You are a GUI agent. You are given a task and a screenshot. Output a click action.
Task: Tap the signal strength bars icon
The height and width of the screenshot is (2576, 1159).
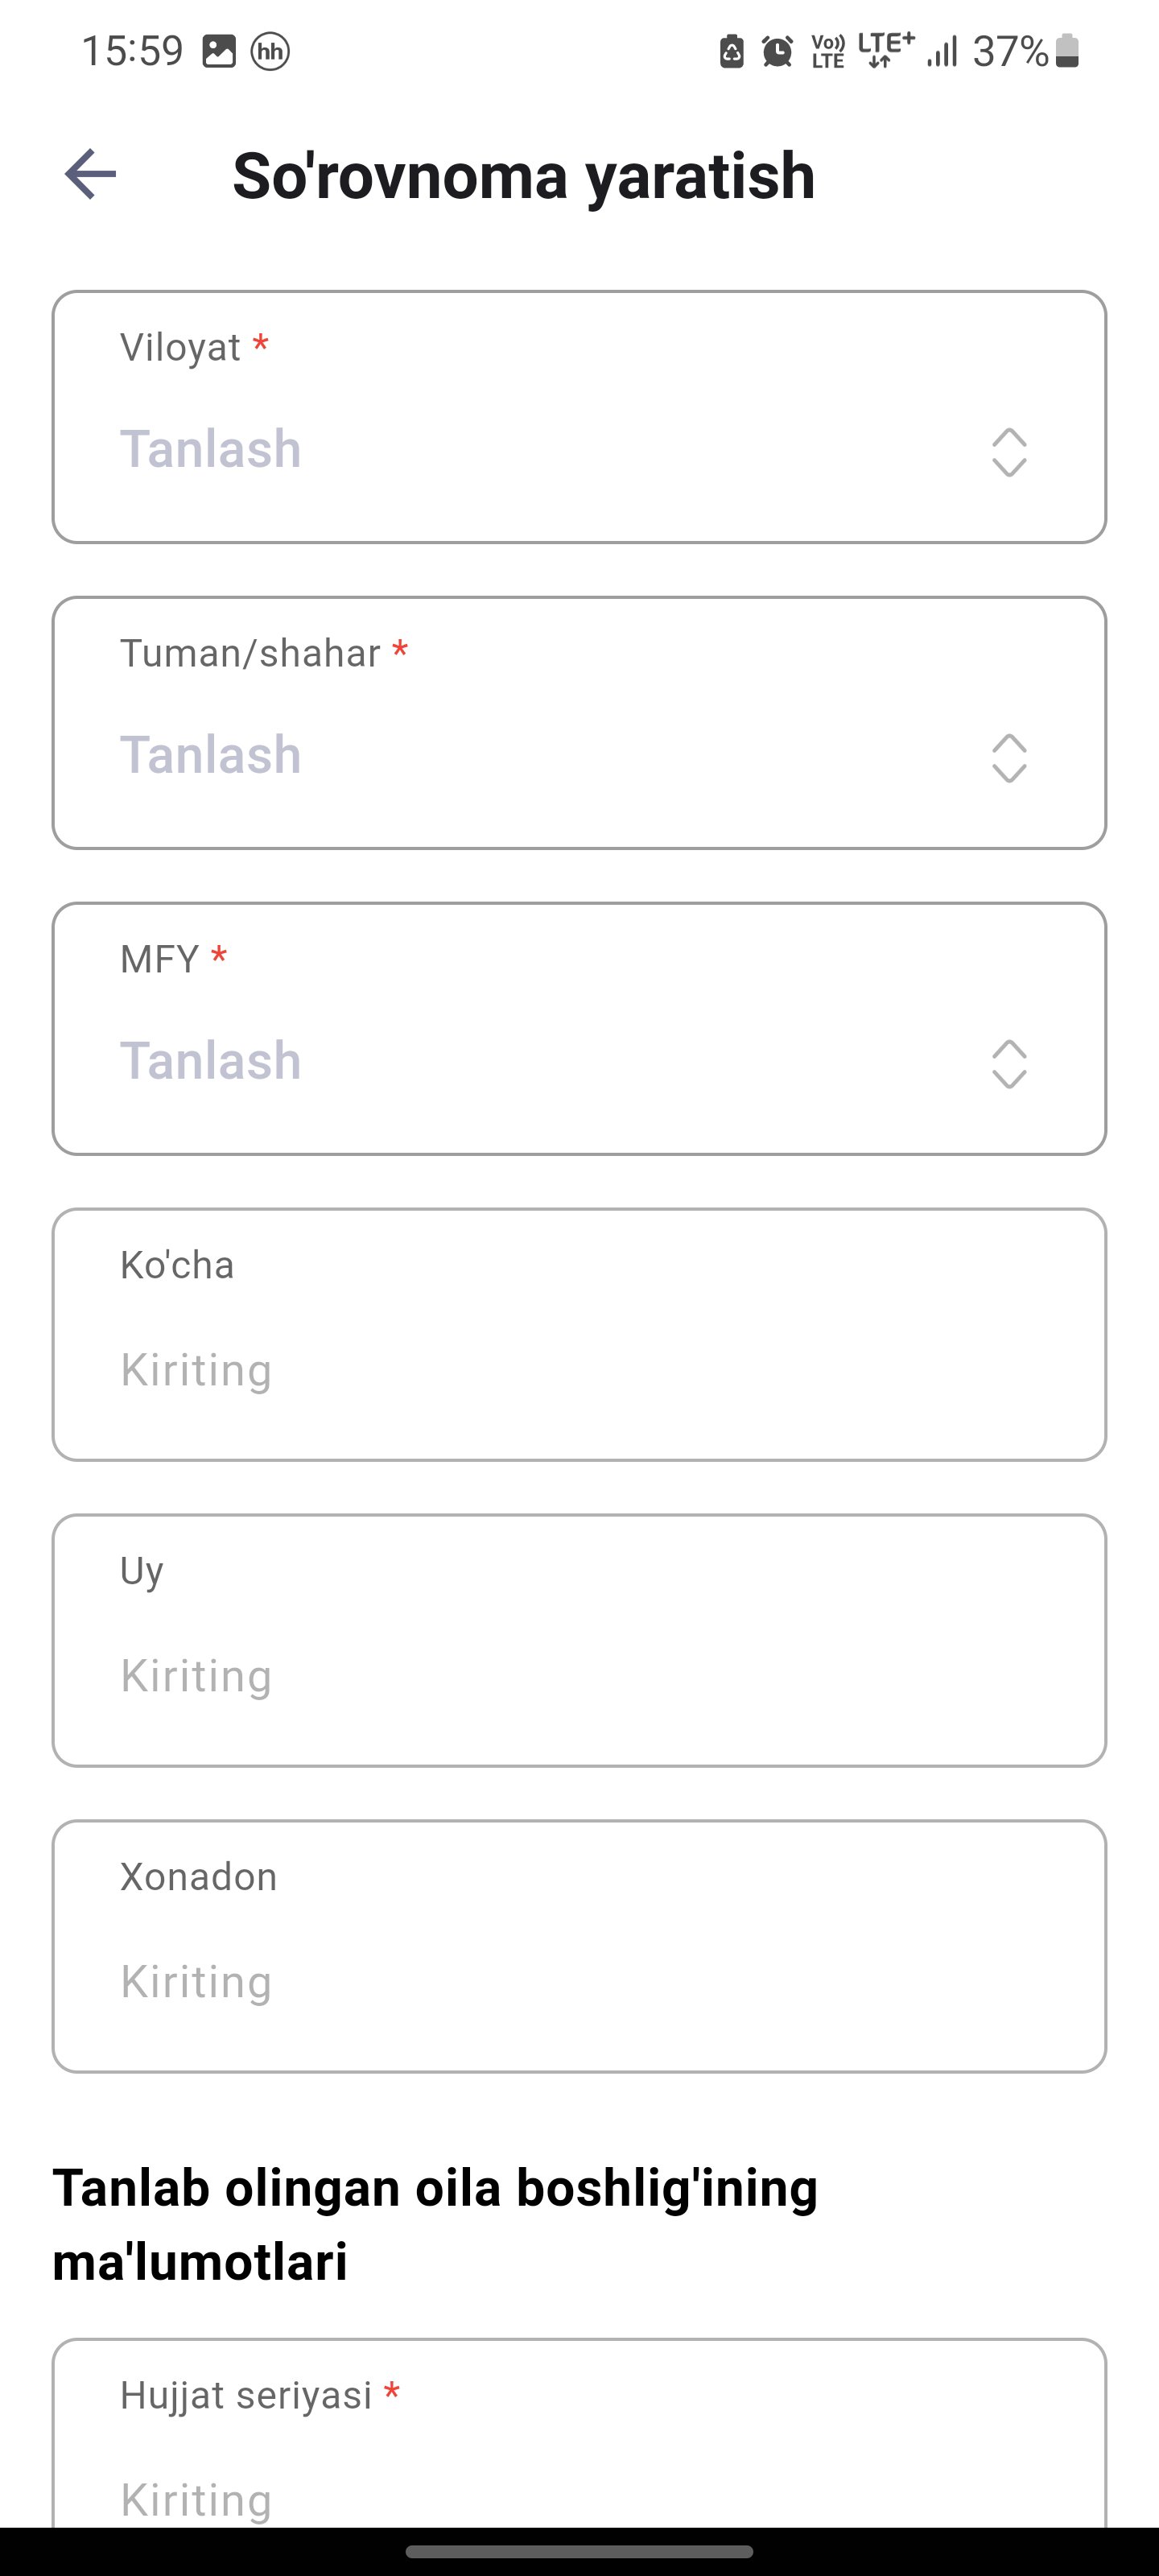coord(942,51)
